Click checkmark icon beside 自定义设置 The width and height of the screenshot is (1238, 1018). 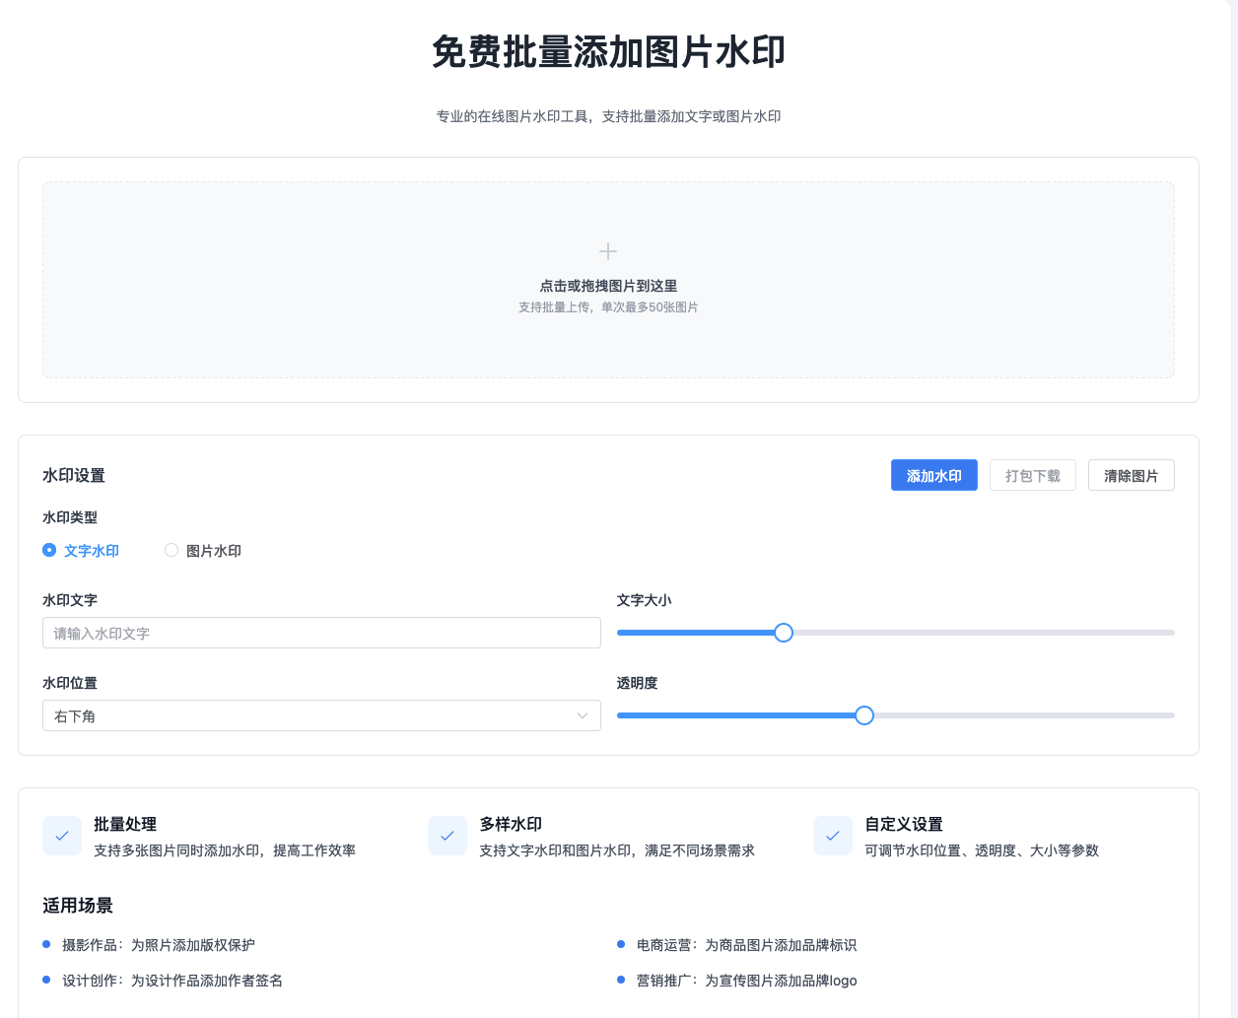[x=833, y=836]
